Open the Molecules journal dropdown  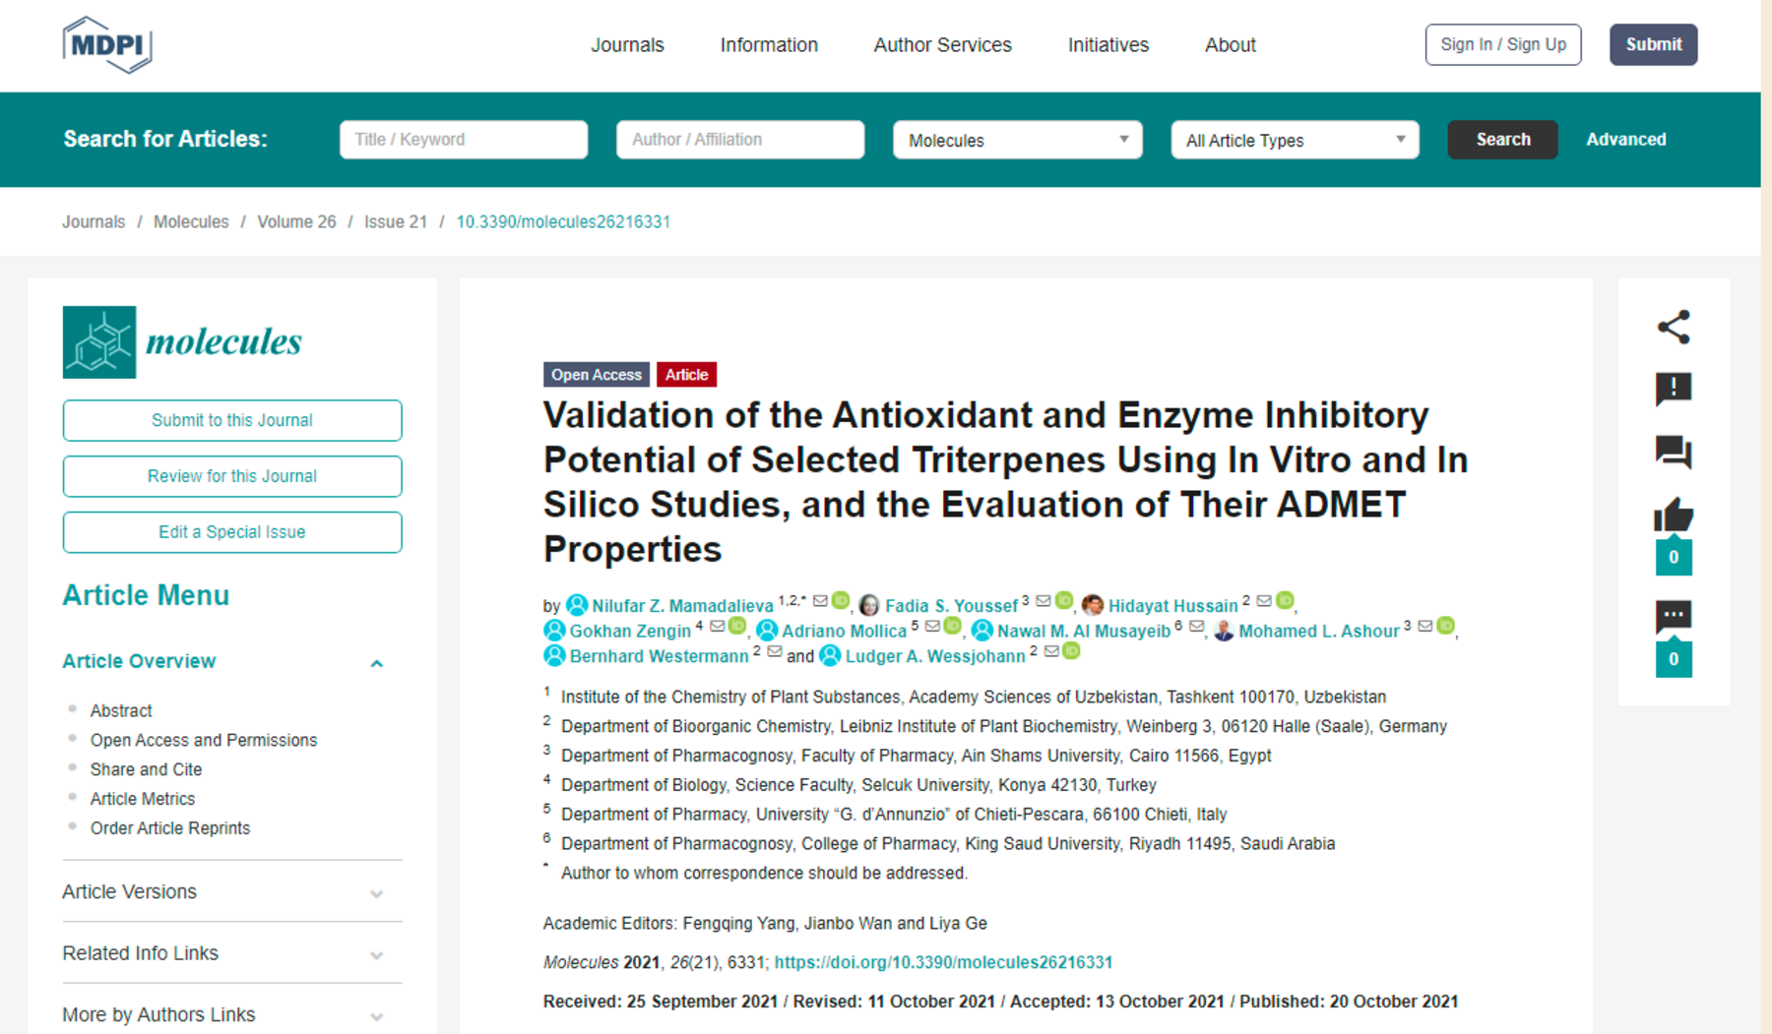coord(1017,140)
